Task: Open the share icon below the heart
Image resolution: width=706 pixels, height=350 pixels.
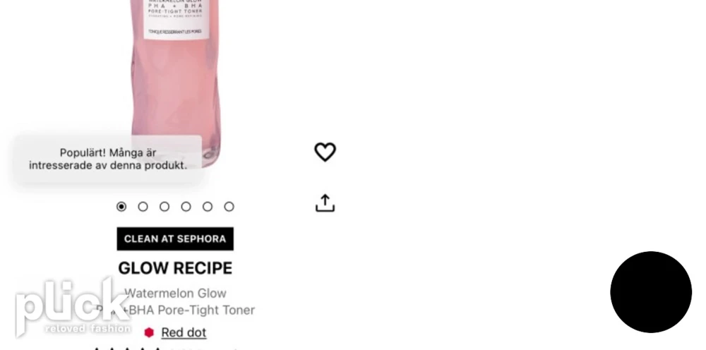Action: pos(325,203)
